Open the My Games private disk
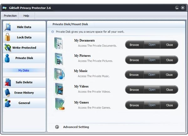Screen dimensions: 188x136 click(152, 105)
